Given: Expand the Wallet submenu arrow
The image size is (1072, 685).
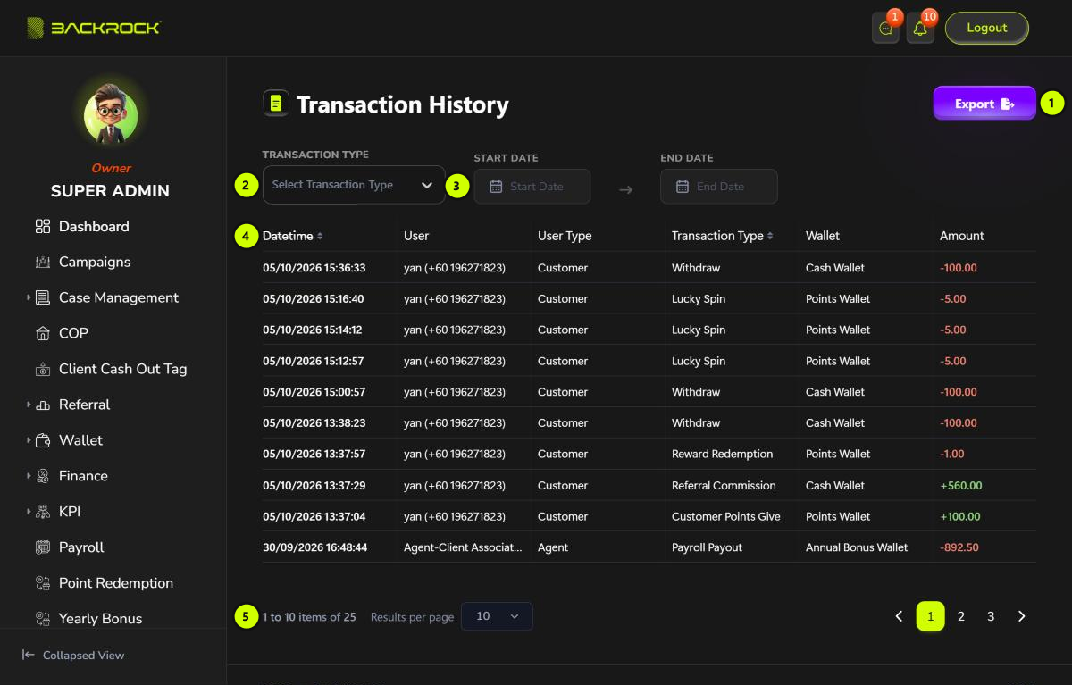Looking at the screenshot, I should click(29, 441).
